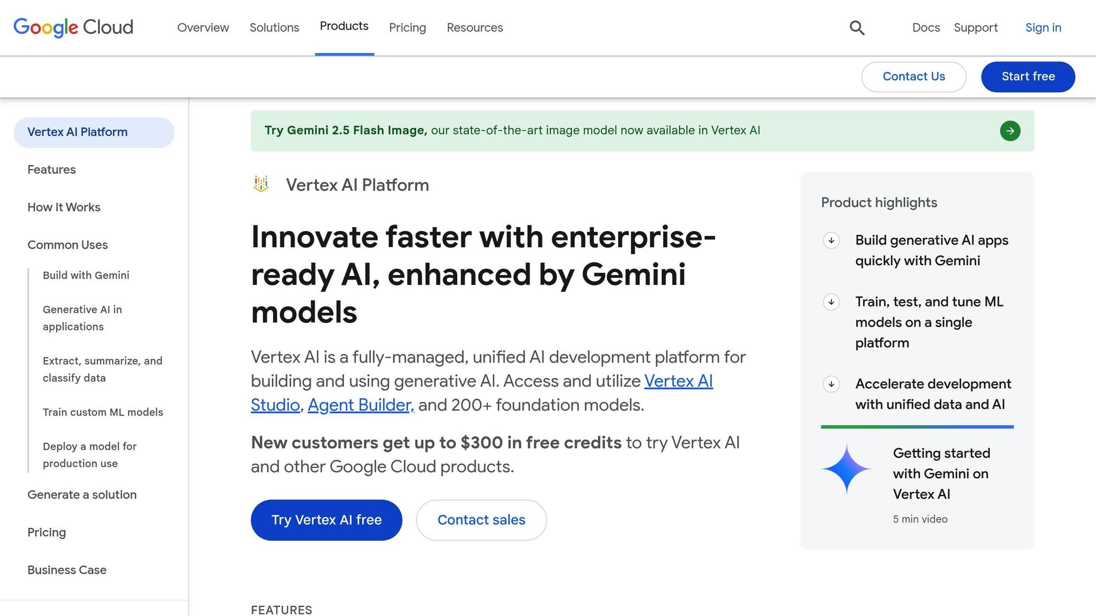Click the Contact Us button

tap(914, 76)
